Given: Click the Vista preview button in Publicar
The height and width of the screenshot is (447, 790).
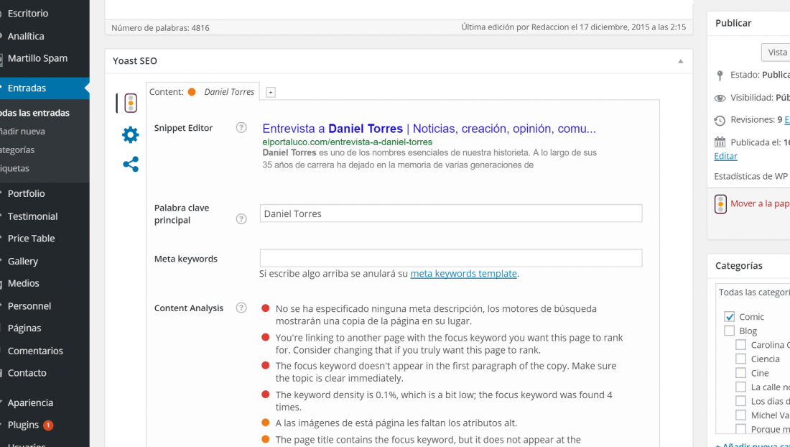Looking at the screenshot, I should (x=776, y=52).
